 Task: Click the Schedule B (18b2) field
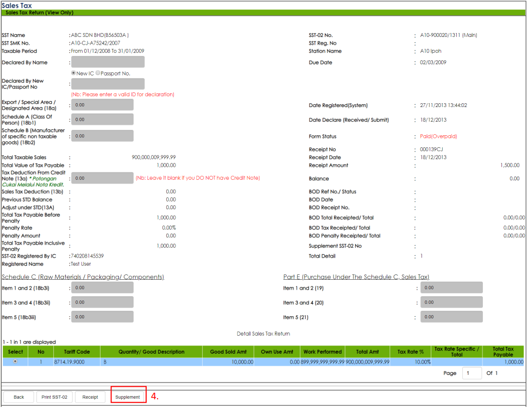click(x=102, y=136)
